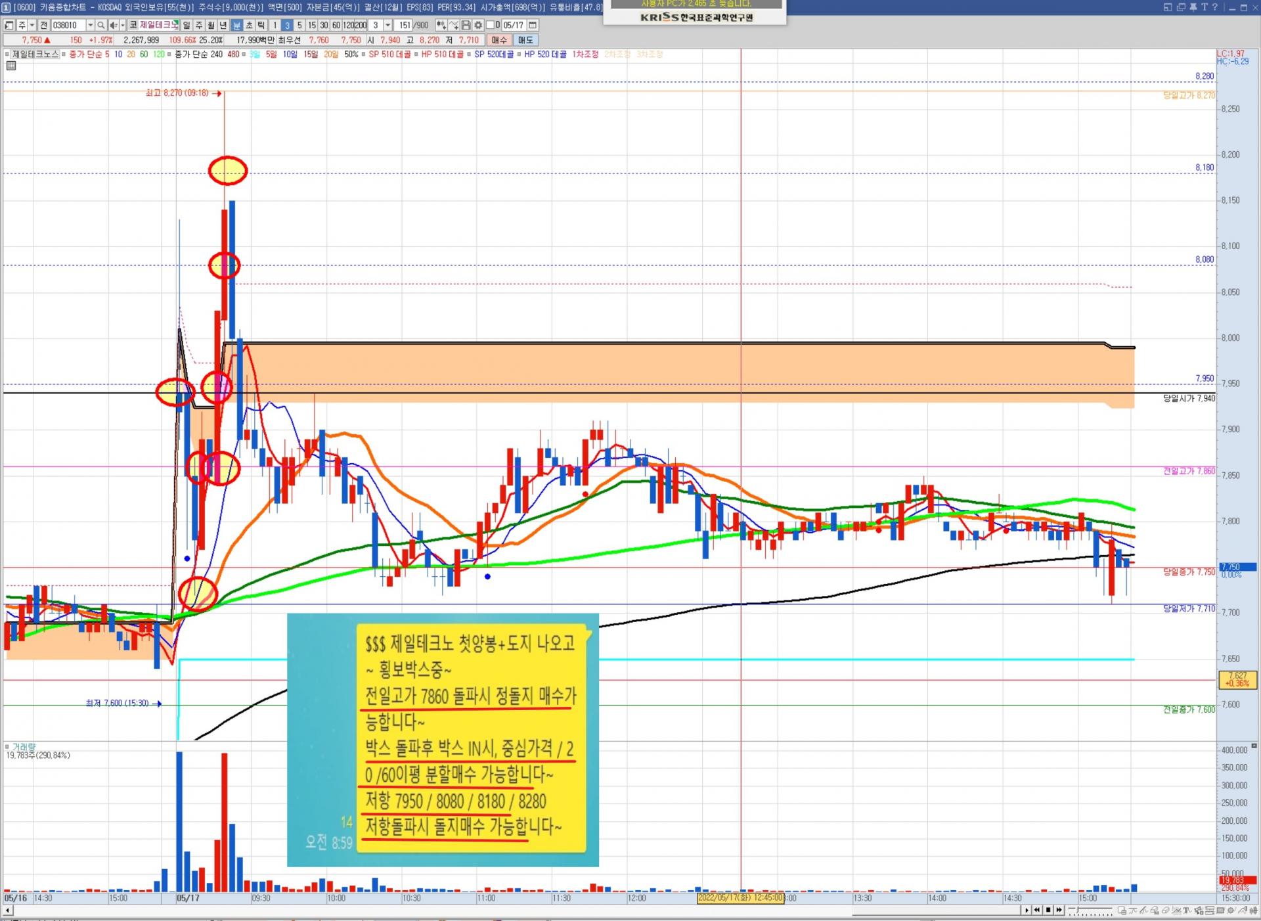Click the 매도 sell button
The width and height of the screenshot is (1261, 921).
[525, 40]
